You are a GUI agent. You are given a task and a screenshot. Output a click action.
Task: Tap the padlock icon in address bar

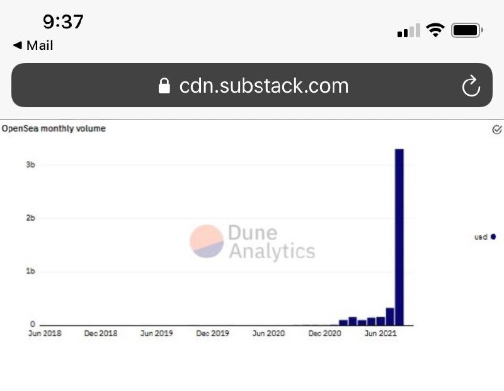coord(164,86)
